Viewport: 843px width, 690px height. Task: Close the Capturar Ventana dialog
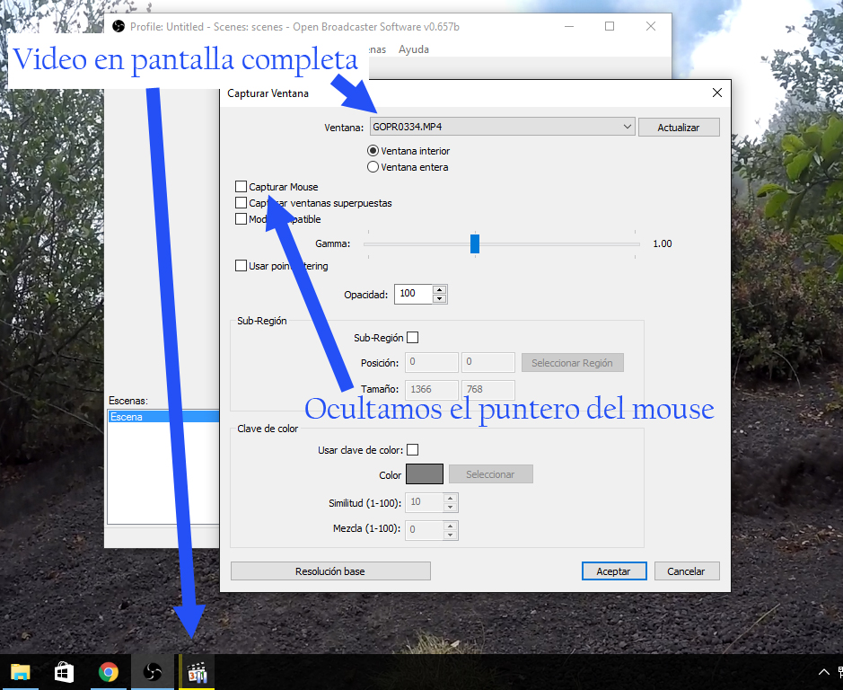(x=716, y=93)
